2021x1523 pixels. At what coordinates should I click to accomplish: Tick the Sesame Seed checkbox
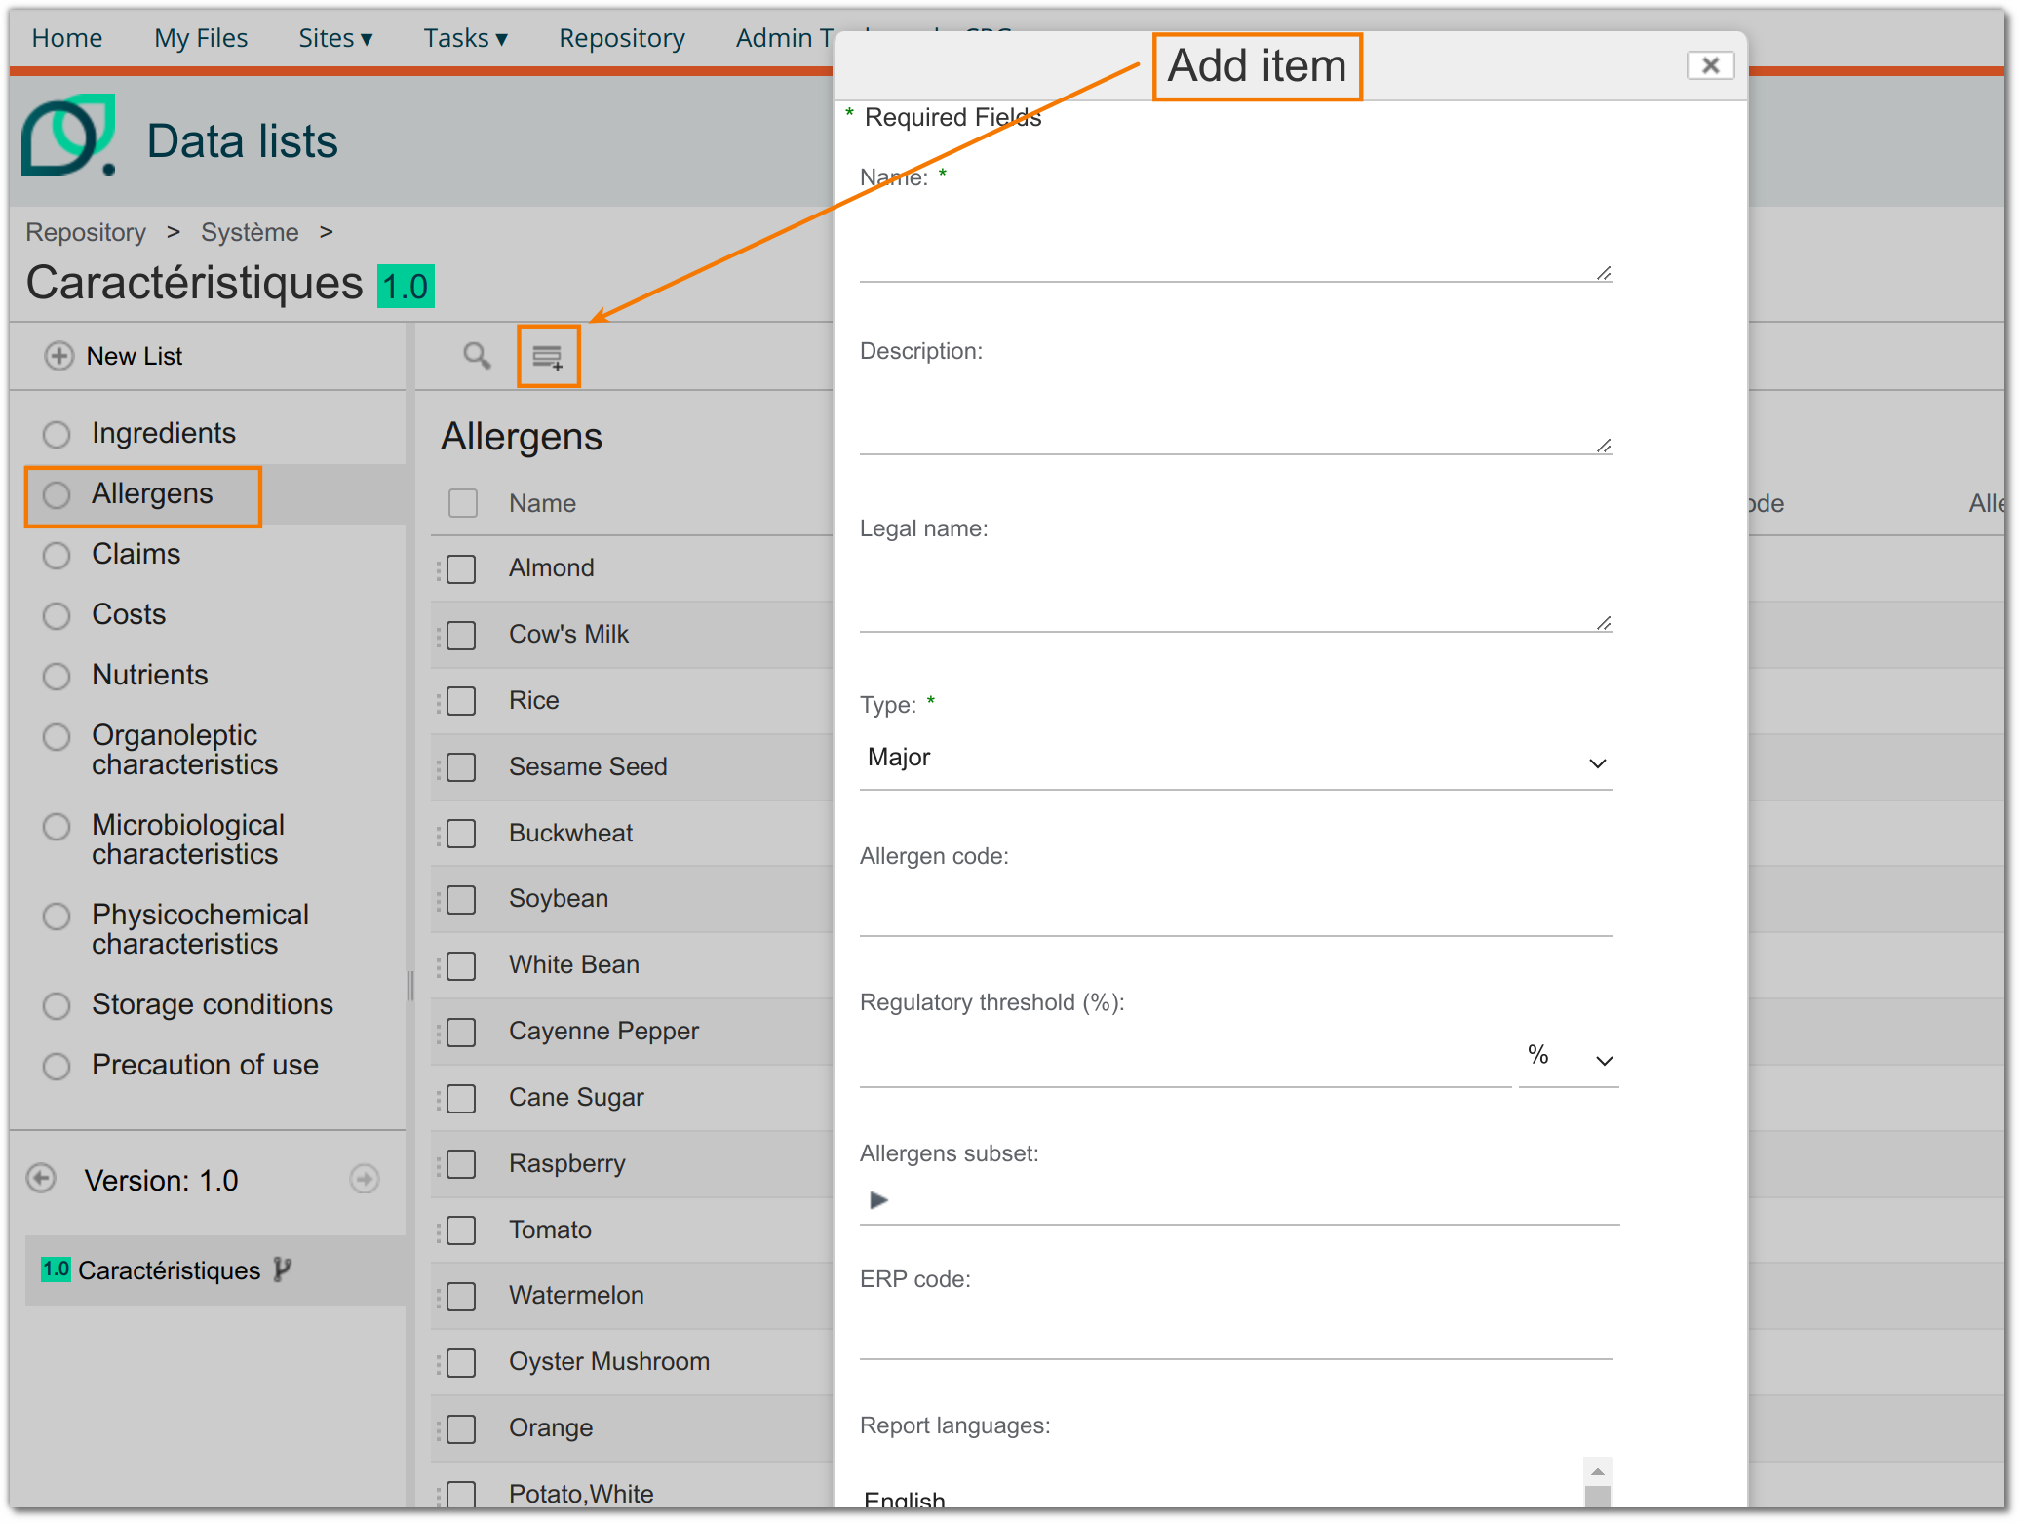(461, 767)
